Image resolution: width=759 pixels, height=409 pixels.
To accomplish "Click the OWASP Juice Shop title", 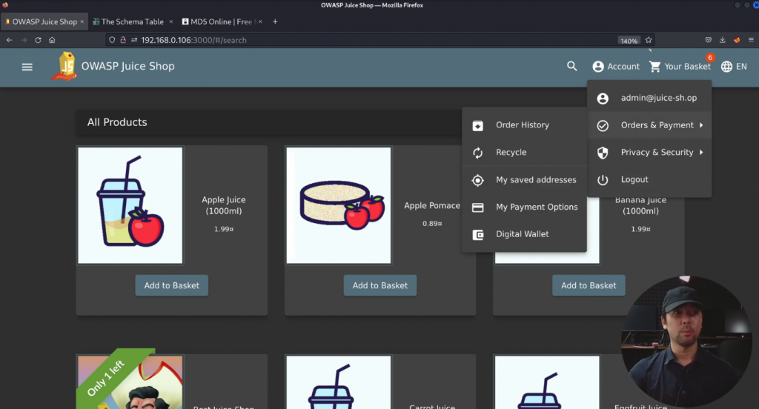I will pos(127,66).
